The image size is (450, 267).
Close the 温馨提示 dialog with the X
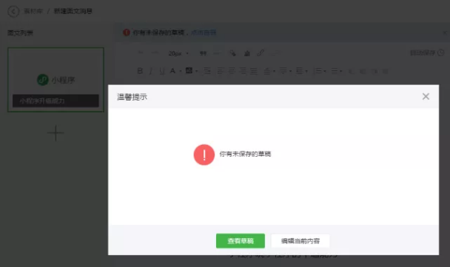(x=426, y=96)
